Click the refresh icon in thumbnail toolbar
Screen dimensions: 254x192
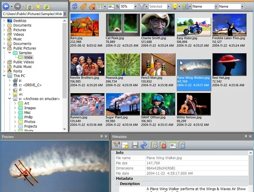tap(74, 6)
